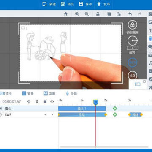Screen dimensions: 152x152
Task: Click the camera frame 1 label on canvas
Action: click(x=24, y=28)
